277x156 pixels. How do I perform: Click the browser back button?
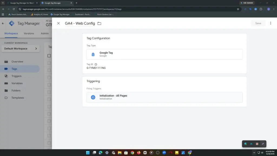click(x=3, y=9)
